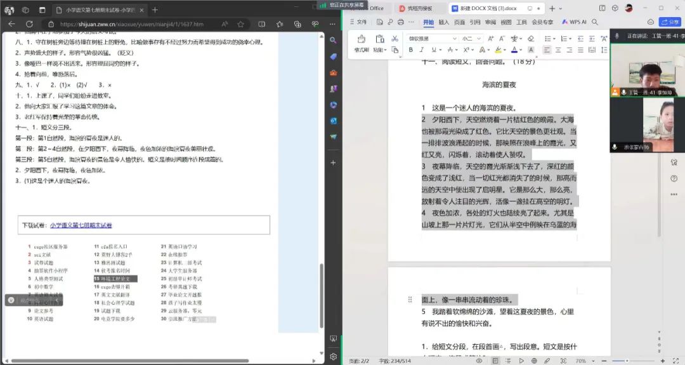Toggle bold formatting
Image resolution: width=685 pixels, height=365 pixels.
pos(411,50)
